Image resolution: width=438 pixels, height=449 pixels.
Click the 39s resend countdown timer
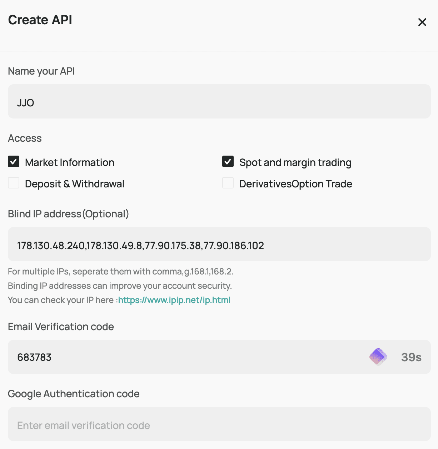[411, 357]
